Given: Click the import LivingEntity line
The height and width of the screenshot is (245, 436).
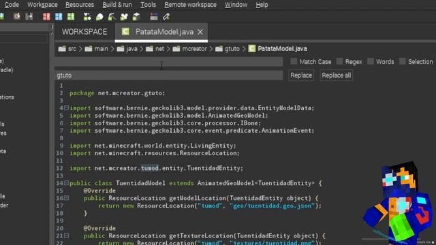Looking at the screenshot, I should click(x=153, y=146).
